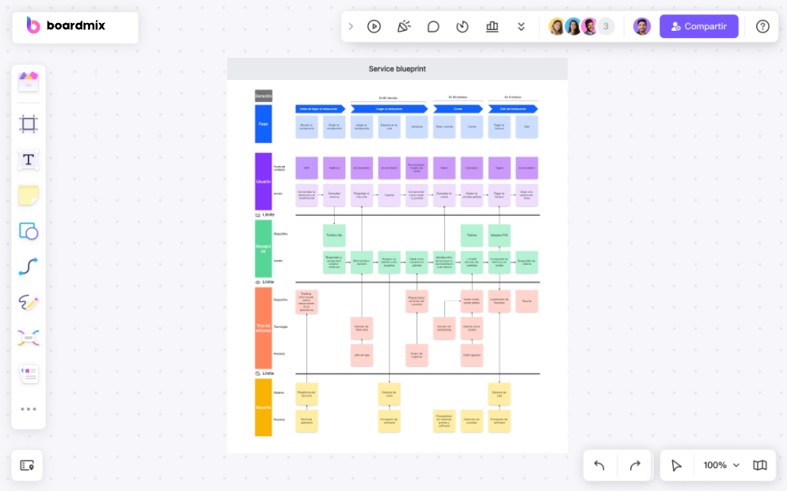Click the boardmix logo
Viewport: 787px width, 491px height.
[x=66, y=25]
